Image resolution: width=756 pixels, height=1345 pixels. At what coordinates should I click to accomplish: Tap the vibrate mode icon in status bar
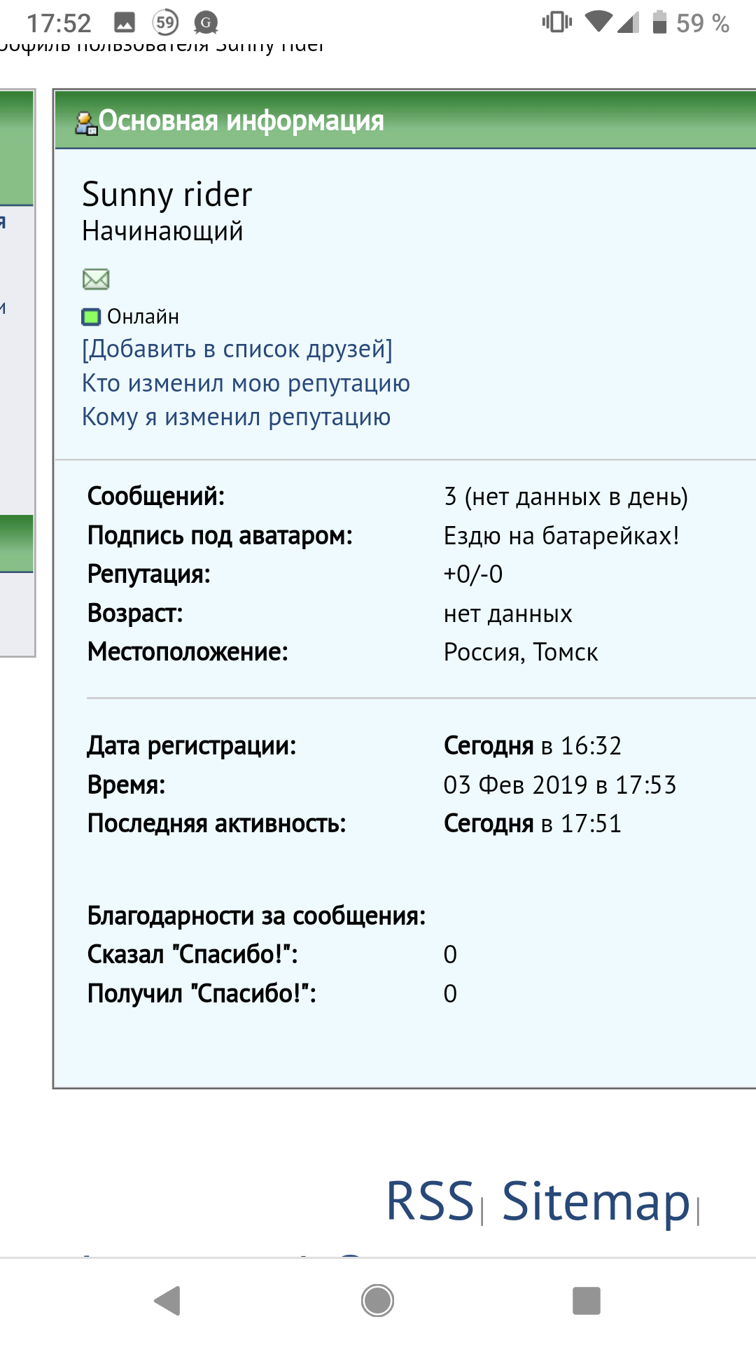(557, 22)
